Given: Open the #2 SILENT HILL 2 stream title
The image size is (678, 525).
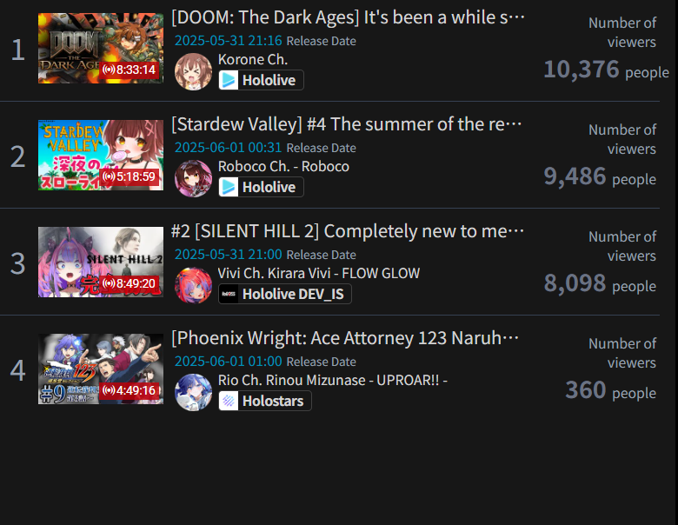Looking at the screenshot, I should [x=347, y=231].
